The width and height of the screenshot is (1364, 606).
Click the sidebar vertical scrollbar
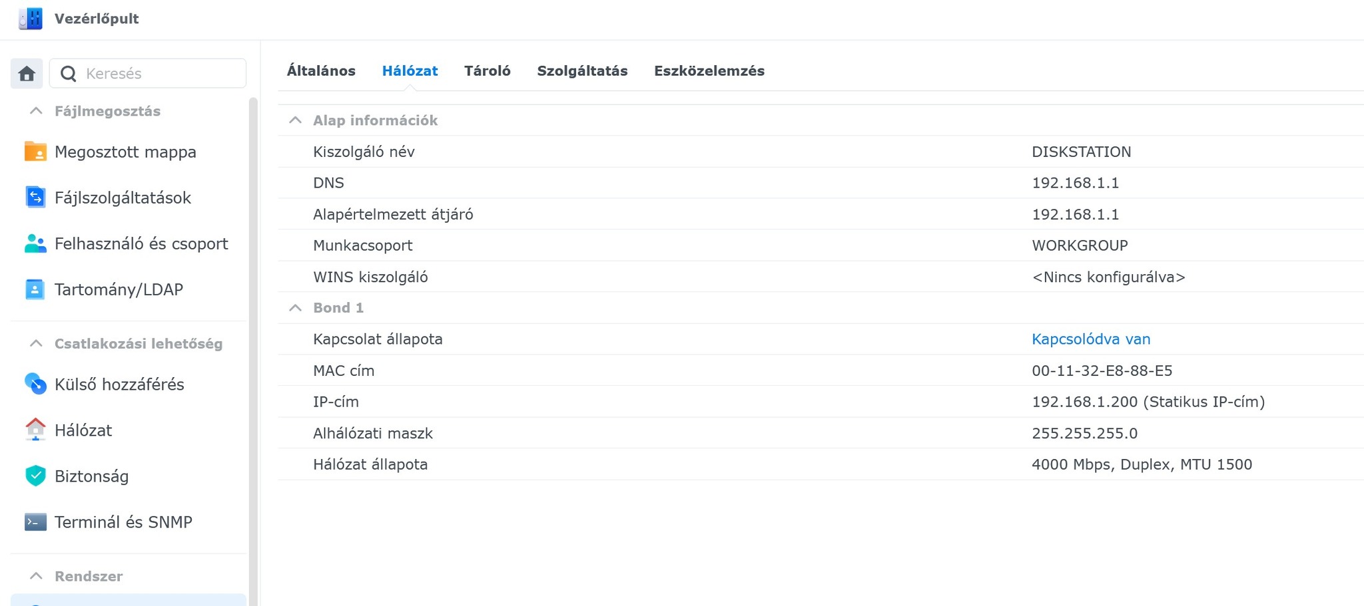(x=253, y=351)
